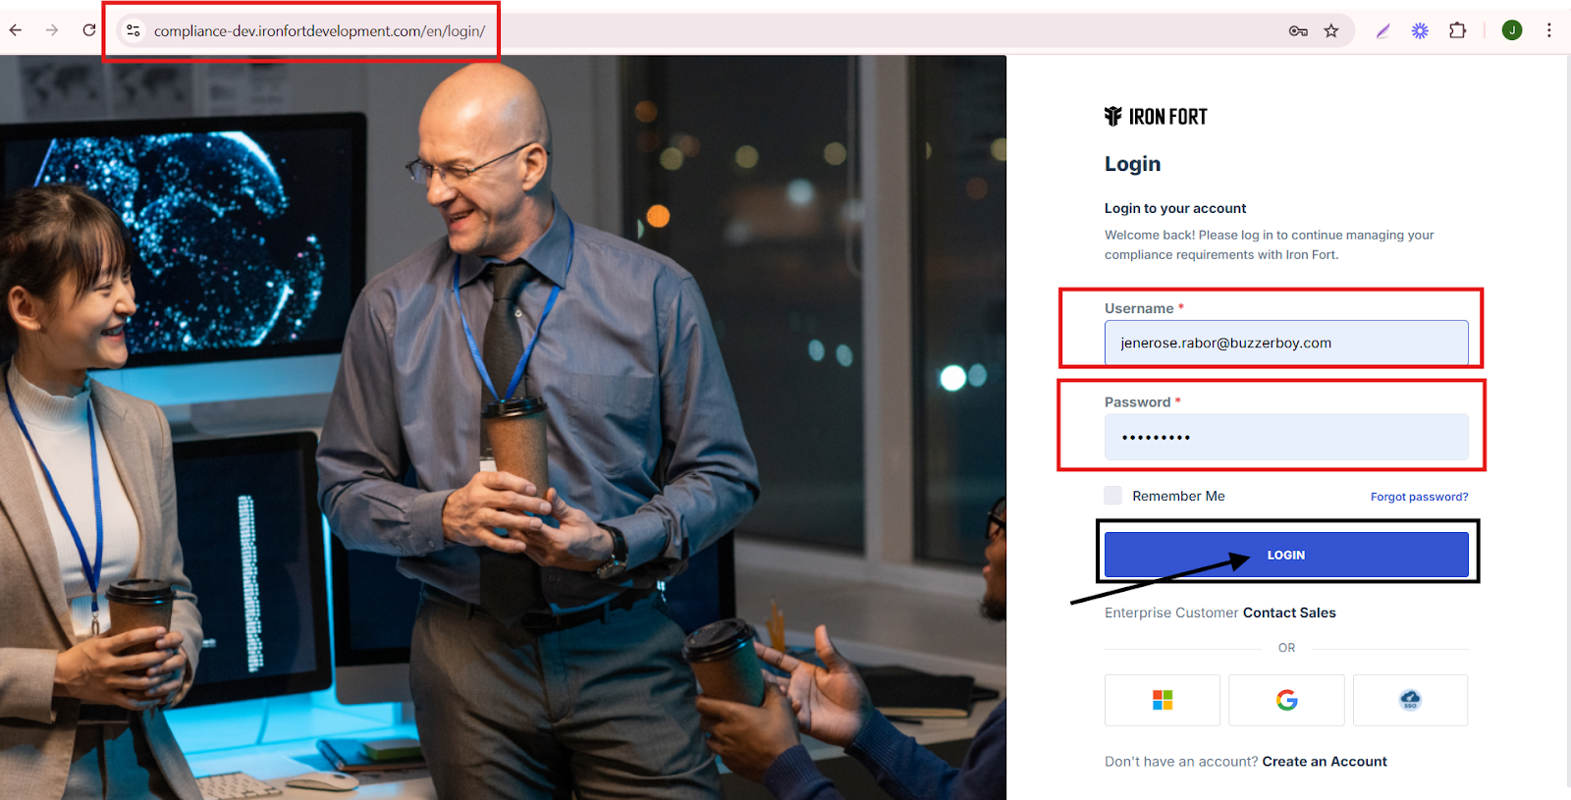Open site information icon in address bar
1571x800 pixels.
click(134, 30)
